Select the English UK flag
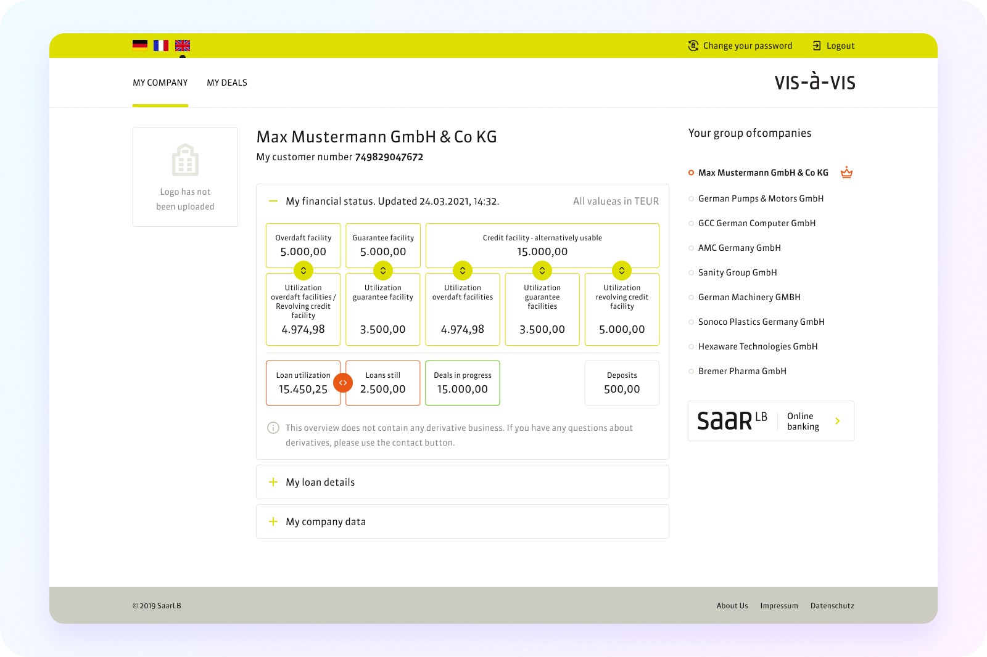 (183, 45)
